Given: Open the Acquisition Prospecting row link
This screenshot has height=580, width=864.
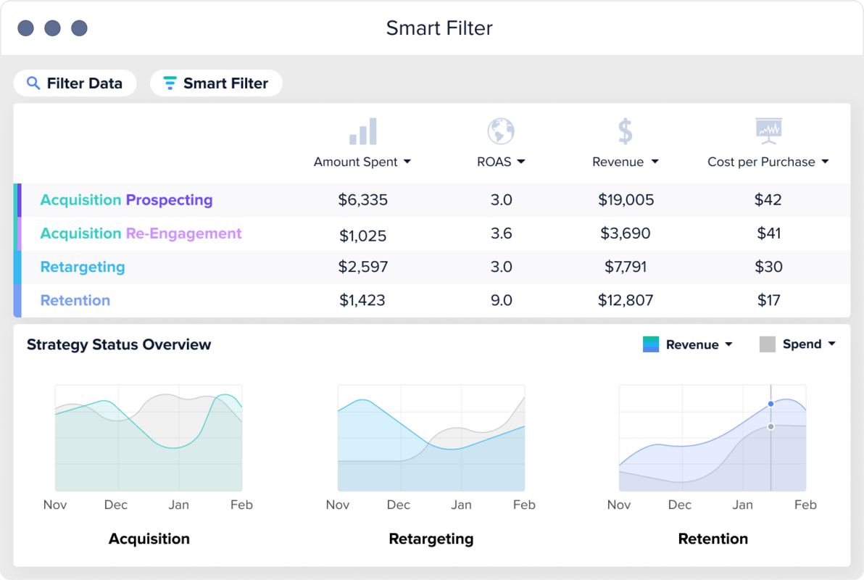Looking at the screenshot, I should point(126,199).
